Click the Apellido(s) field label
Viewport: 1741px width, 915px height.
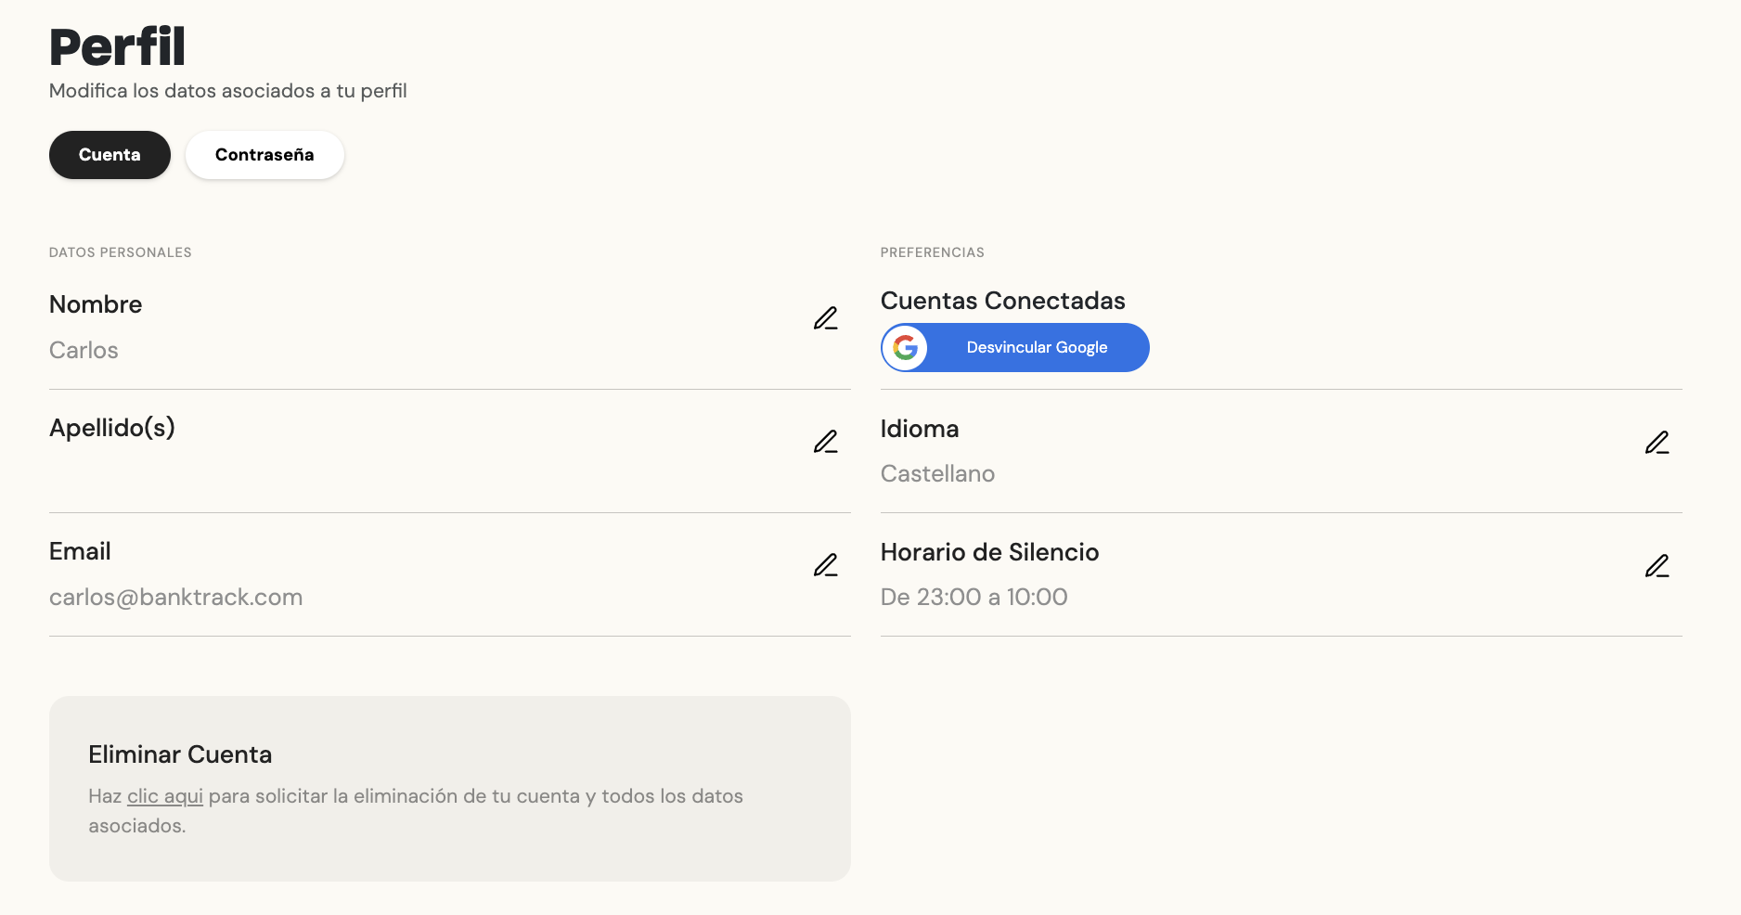click(112, 428)
